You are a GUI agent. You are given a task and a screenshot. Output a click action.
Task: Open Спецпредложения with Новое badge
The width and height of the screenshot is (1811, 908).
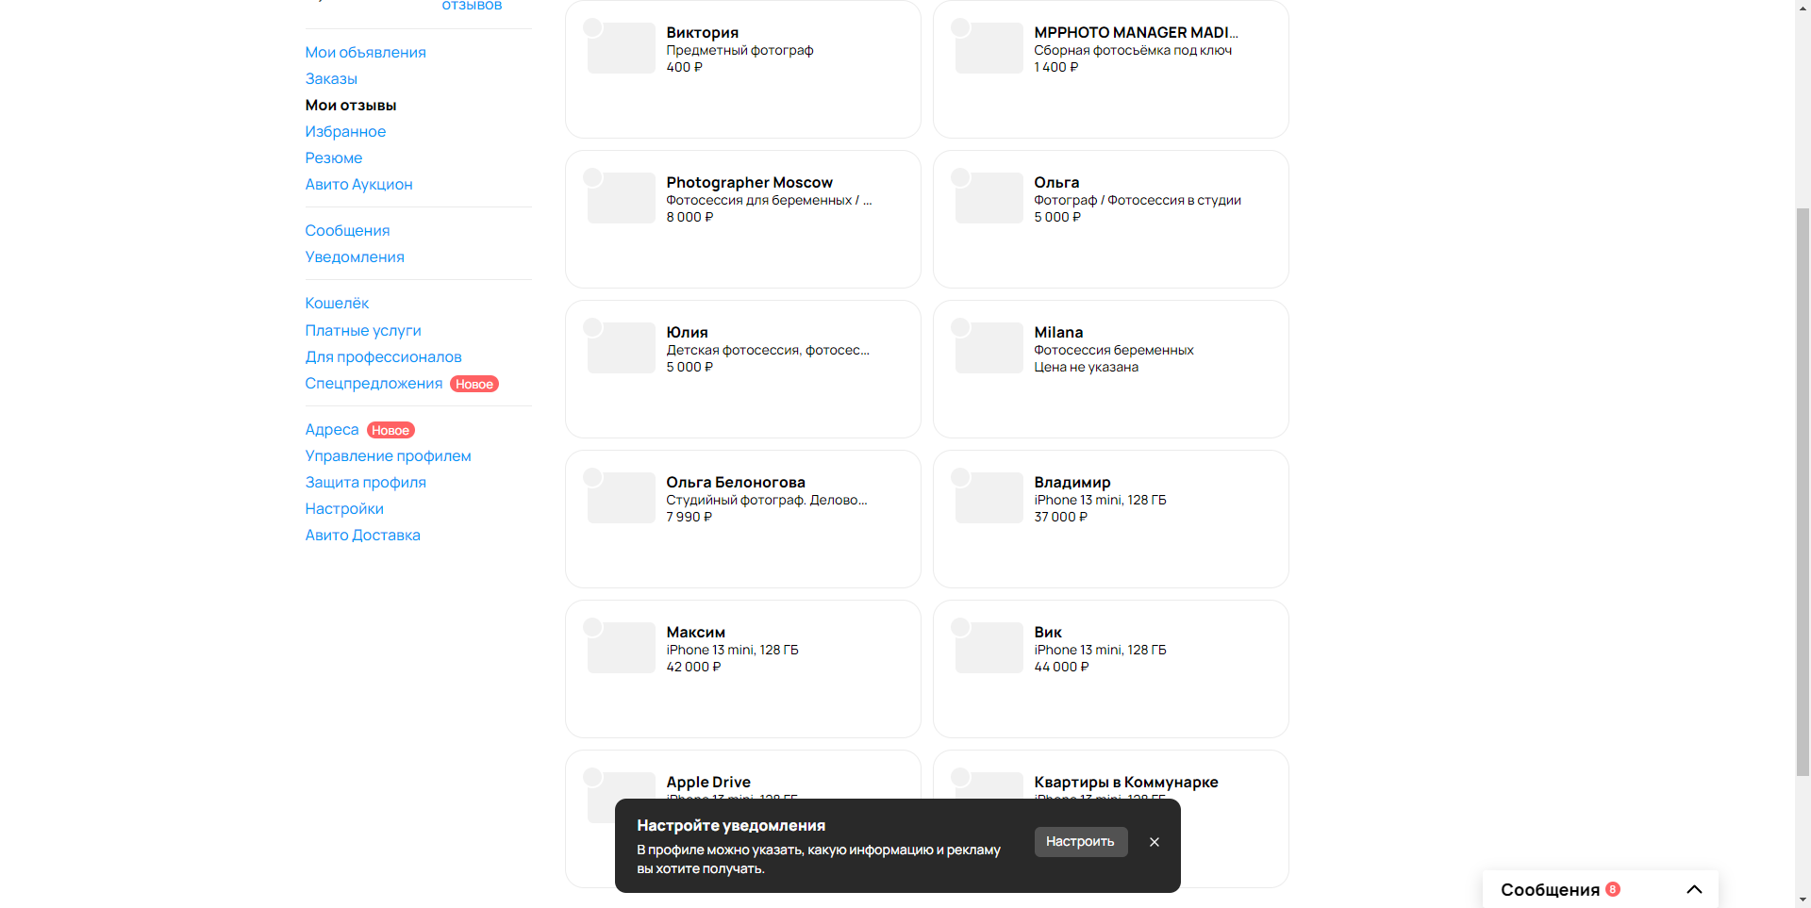[x=374, y=384]
